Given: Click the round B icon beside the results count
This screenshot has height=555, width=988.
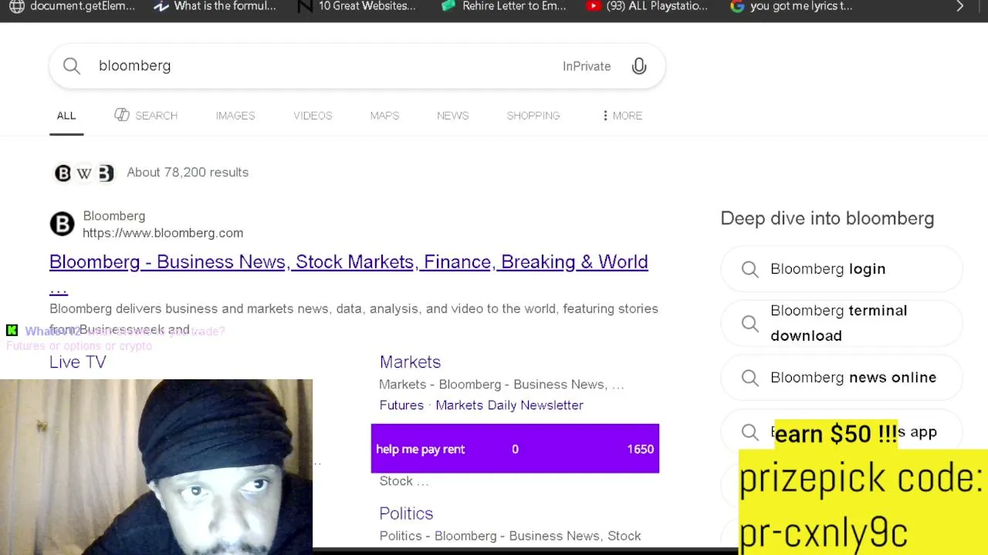Looking at the screenshot, I should [x=63, y=173].
